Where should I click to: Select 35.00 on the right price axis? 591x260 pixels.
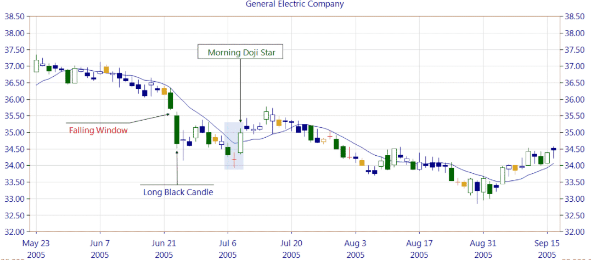(575, 133)
